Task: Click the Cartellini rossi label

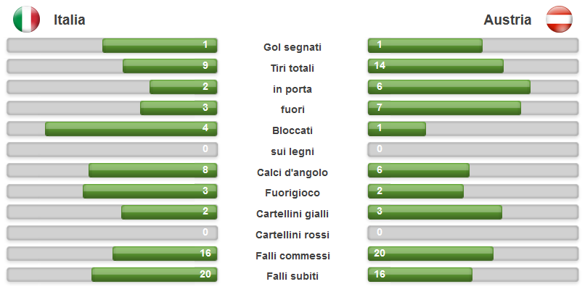Action: pos(292,235)
